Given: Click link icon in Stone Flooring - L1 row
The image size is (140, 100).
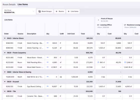Looking at the screenshot, I should [x=48, y=48].
